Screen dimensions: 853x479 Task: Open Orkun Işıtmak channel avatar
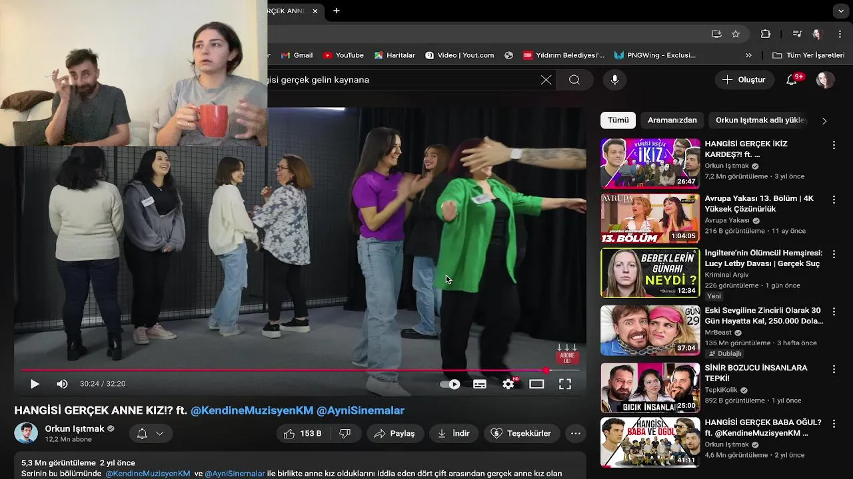click(x=26, y=433)
